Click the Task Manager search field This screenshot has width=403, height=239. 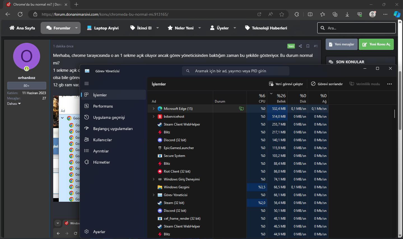coord(236,71)
